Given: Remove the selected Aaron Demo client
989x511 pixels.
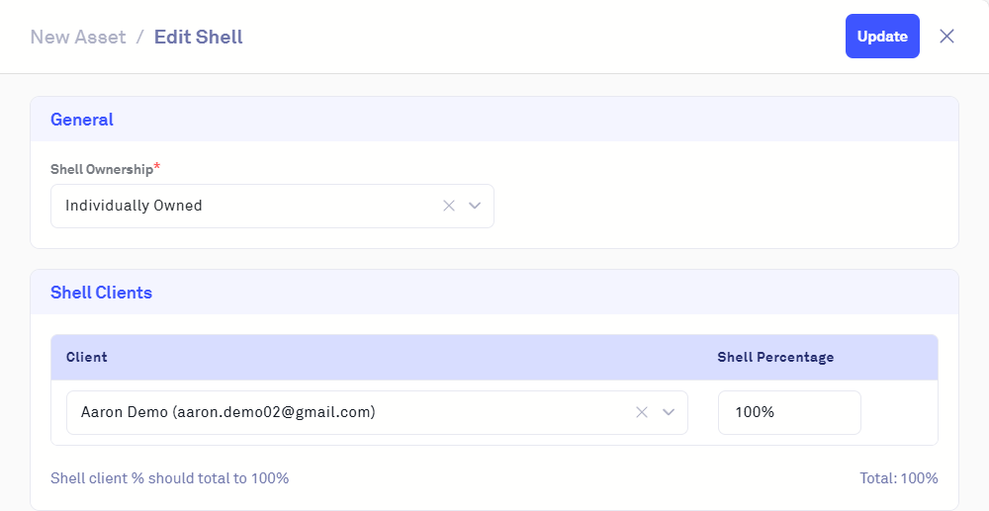Looking at the screenshot, I should pyautogui.click(x=642, y=412).
